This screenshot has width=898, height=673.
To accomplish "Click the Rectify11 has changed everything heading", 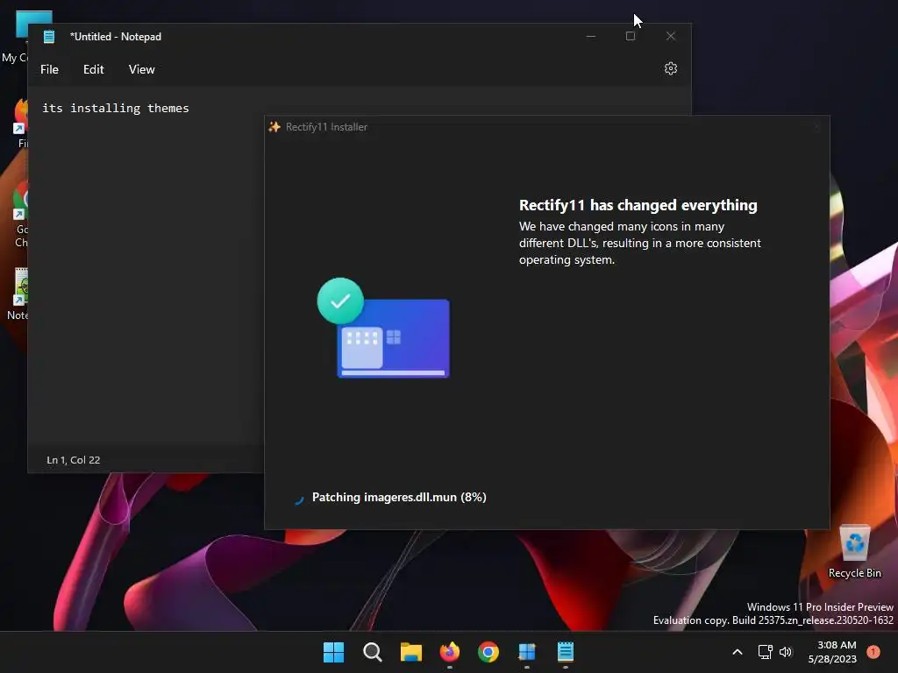I will point(638,205).
